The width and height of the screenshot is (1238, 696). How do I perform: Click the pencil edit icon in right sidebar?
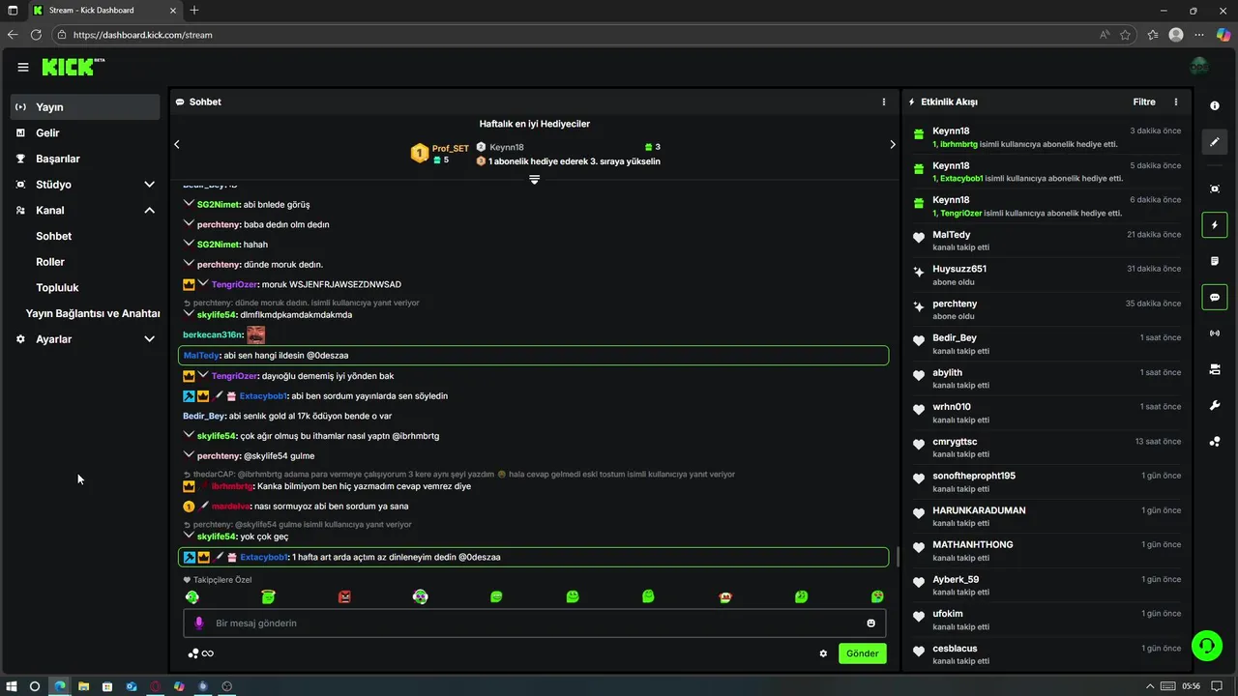point(1215,142)
